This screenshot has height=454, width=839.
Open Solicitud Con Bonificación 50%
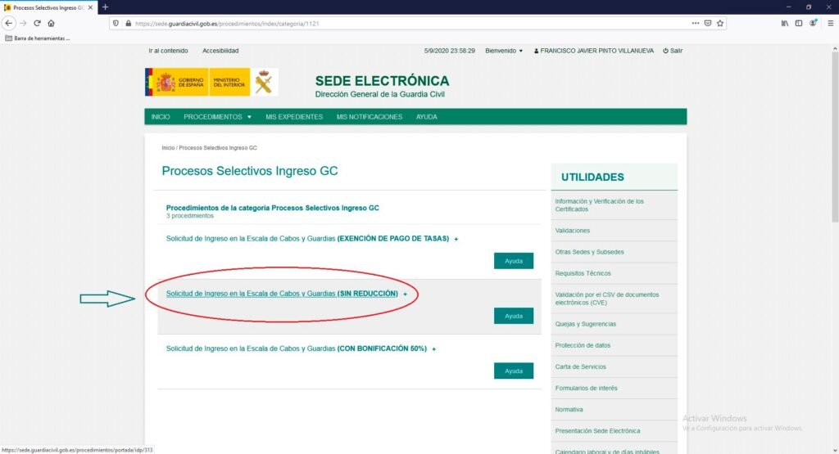pos(297,348)
